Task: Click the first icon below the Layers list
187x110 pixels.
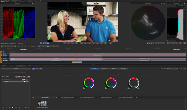Action: (3, 108)
